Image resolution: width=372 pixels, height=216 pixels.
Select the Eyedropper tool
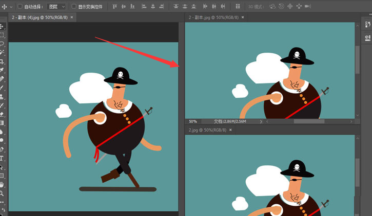pyautogui.click(x=2, y=70)
